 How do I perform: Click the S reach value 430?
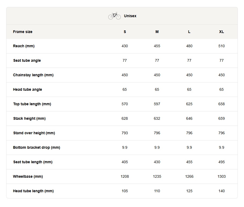(125, 46)
